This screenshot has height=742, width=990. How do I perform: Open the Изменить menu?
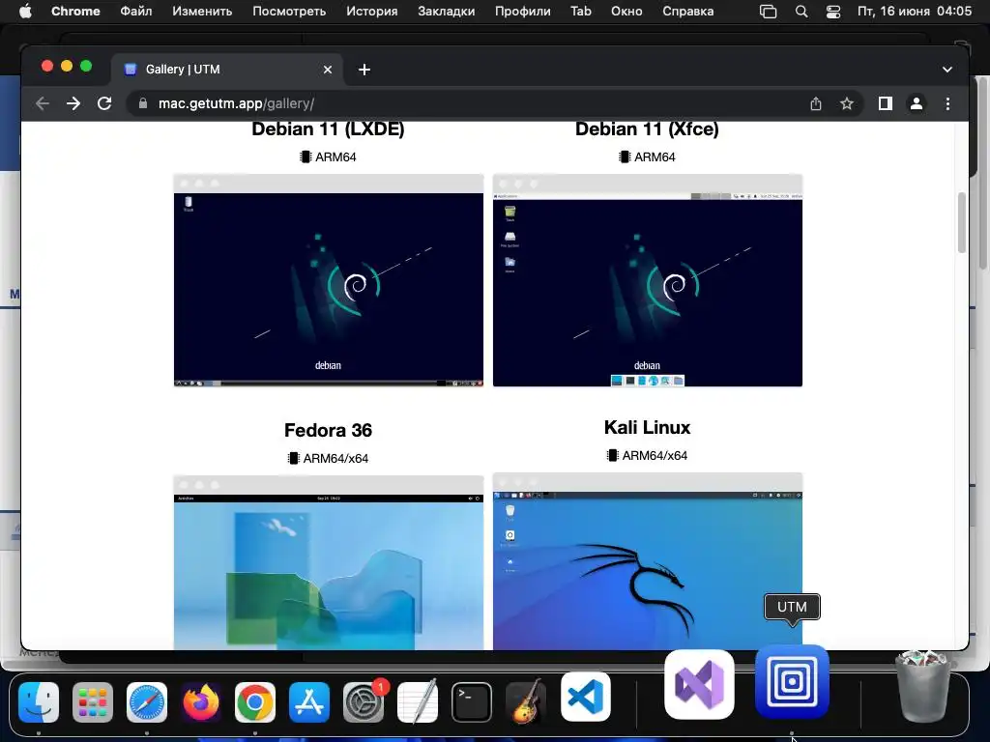202,12
